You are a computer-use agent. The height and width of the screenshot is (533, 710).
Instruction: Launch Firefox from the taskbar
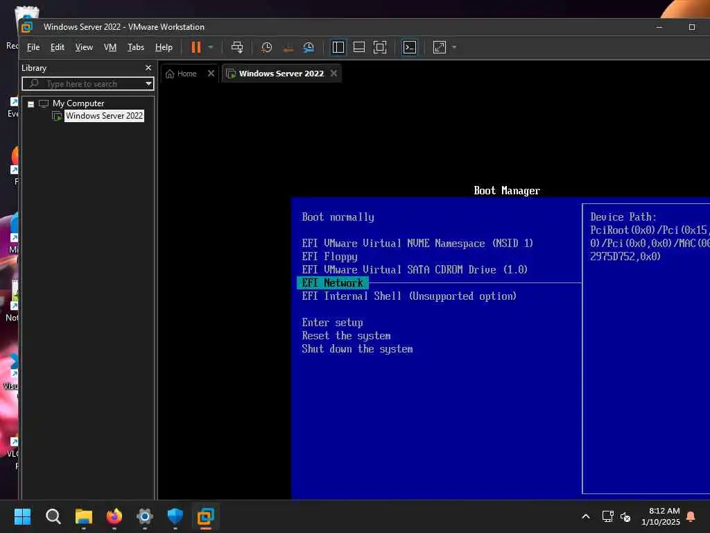[x=114, y=516]
